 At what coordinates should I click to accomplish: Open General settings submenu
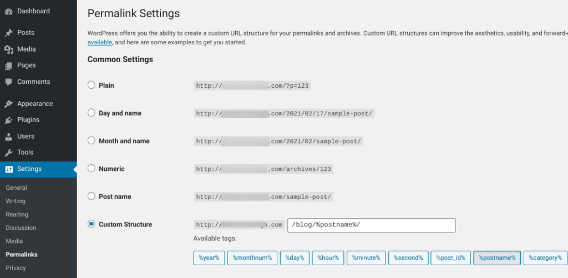[16, 188]
